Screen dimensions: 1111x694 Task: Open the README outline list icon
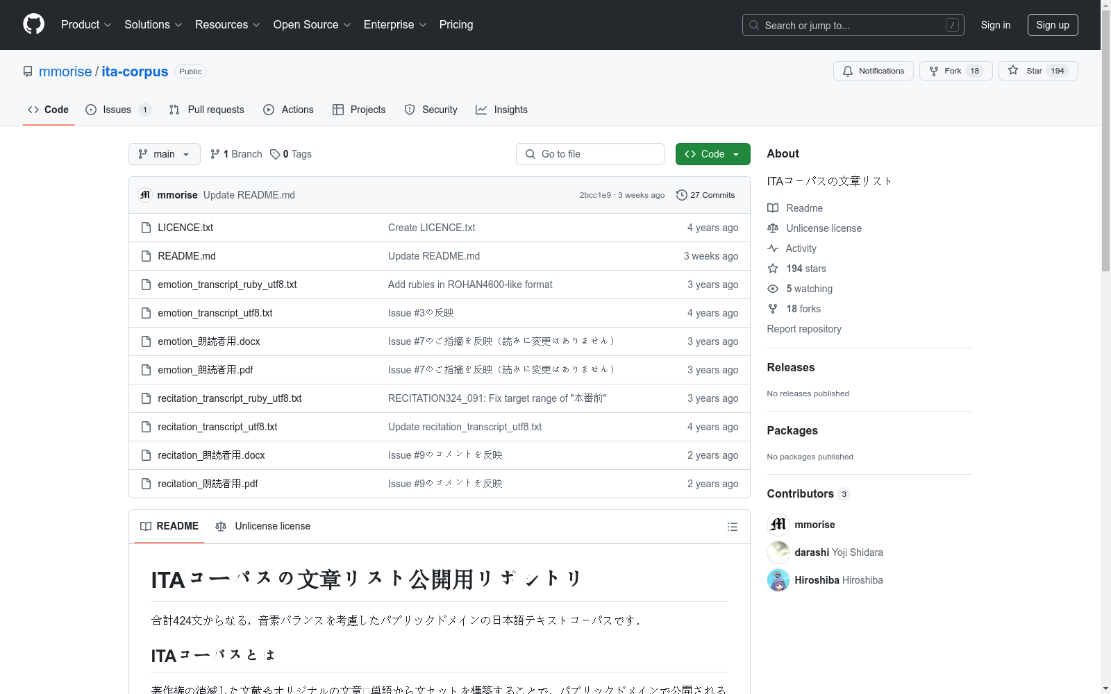pos(732,527)
